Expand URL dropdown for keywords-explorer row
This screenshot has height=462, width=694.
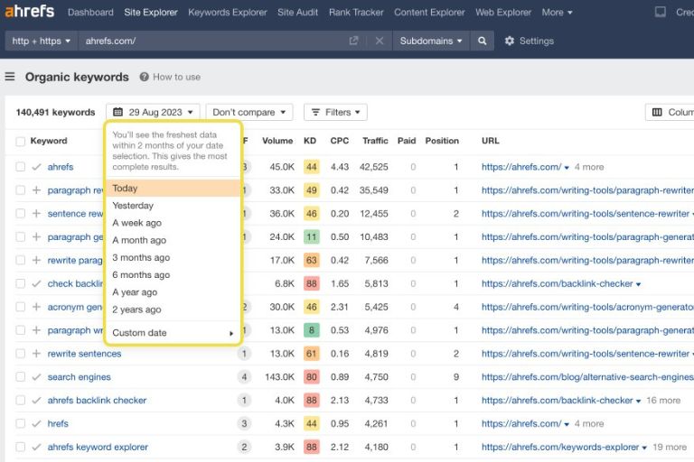pyautogui.click(x=644, y=448)
